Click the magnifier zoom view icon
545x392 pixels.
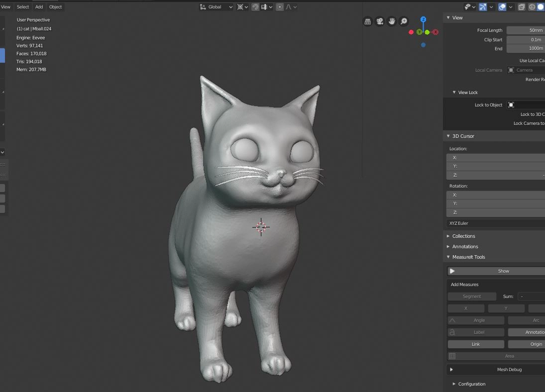pos(404,21)
